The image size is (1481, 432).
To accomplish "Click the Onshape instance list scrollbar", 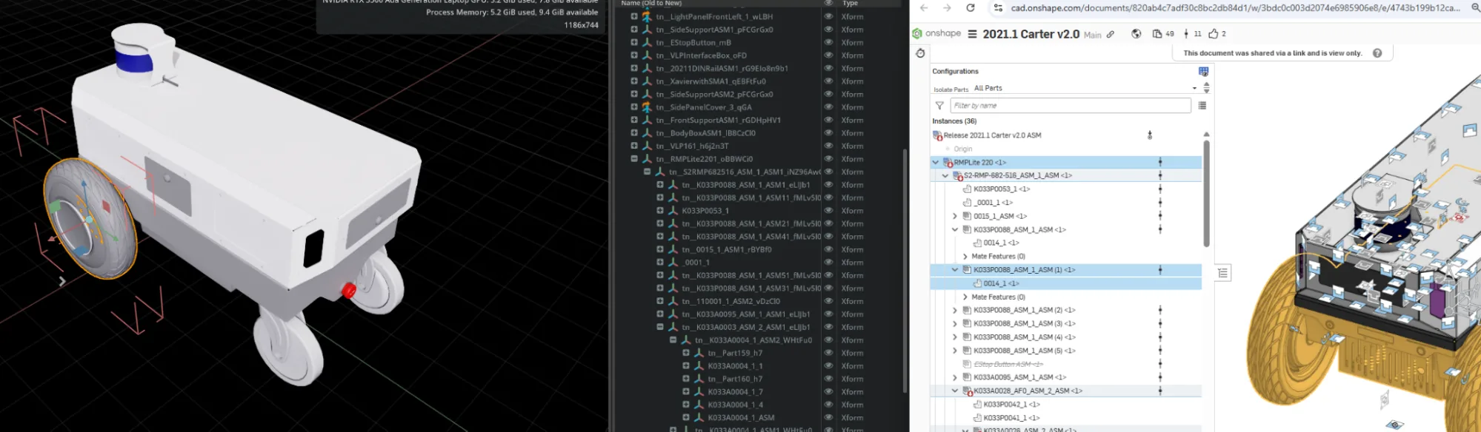I will pos(1206,193).
